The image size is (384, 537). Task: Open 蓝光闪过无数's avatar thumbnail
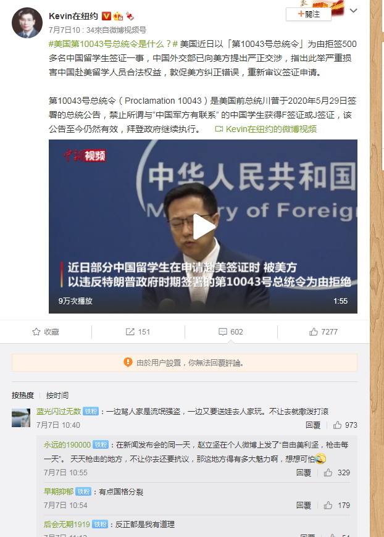[x=21, y=417]
